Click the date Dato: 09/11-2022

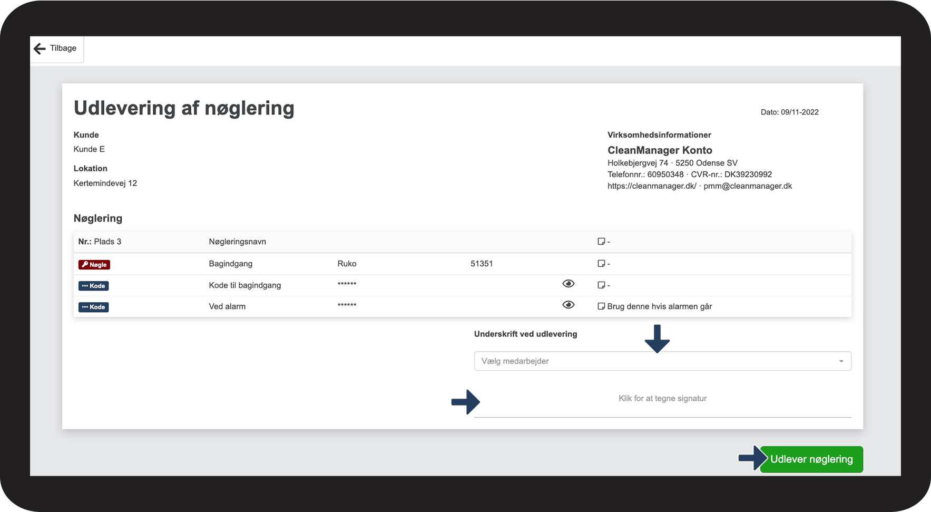click(790, 112)
